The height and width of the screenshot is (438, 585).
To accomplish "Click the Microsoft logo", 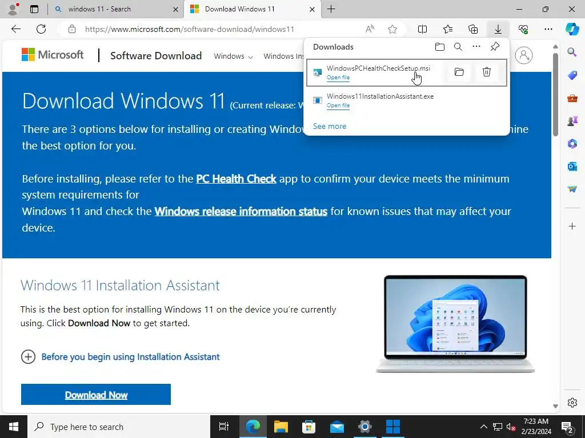I will (53, 55).
